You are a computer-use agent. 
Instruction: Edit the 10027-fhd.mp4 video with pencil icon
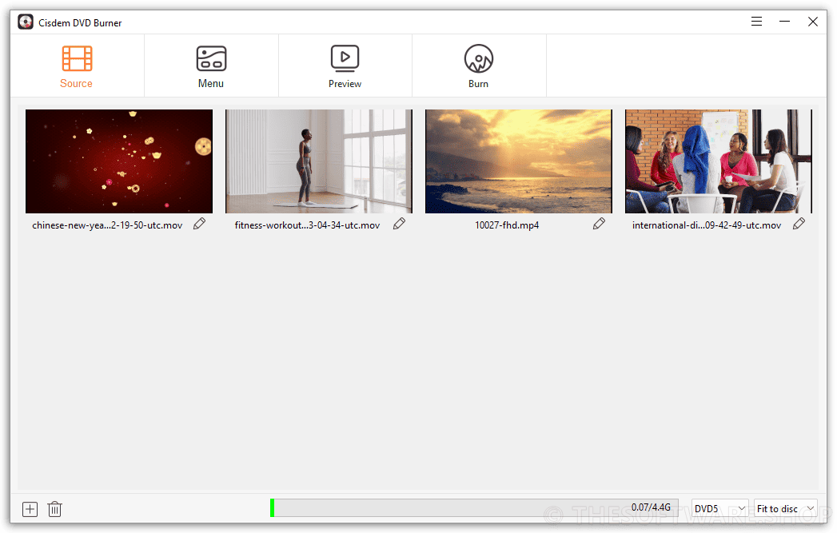click(x=599, y=224)
